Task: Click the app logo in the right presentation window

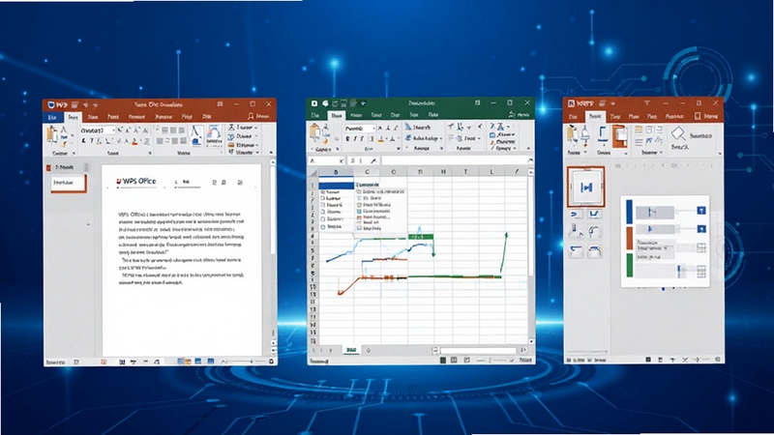Action: pyautogui.click(x=571, y=103)
